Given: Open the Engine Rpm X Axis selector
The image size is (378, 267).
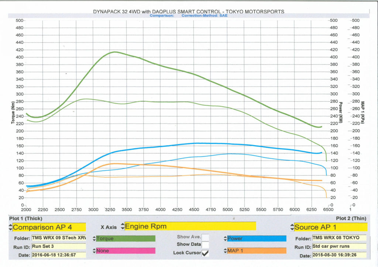Looking at the screenshot, I should point(190,226).
